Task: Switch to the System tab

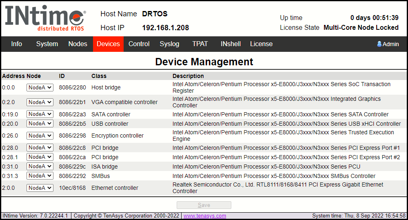Action: [47, 44]
